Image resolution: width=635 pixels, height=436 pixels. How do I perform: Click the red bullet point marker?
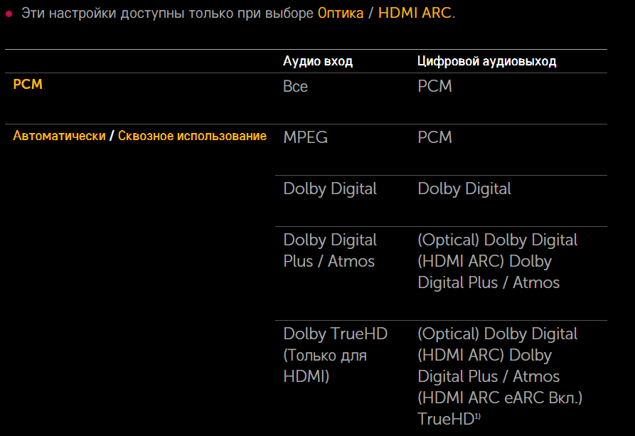[9, 14]
